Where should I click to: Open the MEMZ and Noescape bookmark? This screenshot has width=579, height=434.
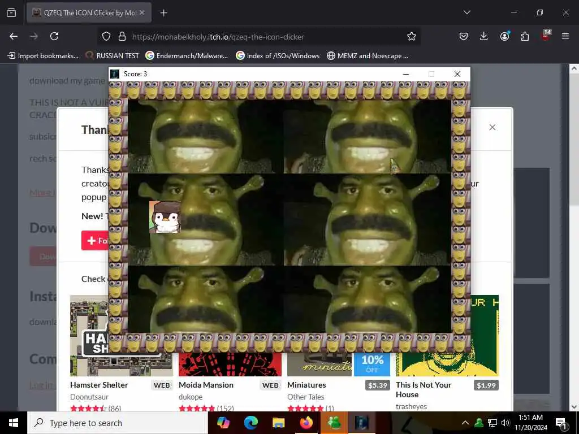coord(368,56)
